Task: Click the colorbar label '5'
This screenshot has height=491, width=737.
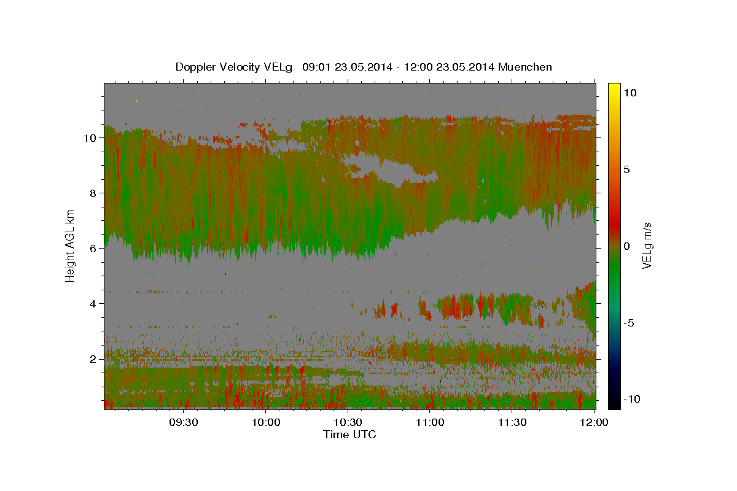Action: 626,169
